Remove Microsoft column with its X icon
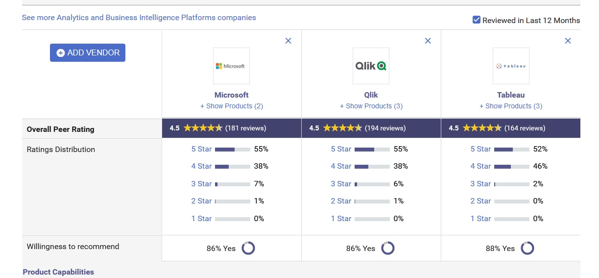The width and height of the screenshot is (599, 278). [288, 41]
